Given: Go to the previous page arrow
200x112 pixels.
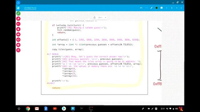Looking at the screenshot, I should 167,8.
